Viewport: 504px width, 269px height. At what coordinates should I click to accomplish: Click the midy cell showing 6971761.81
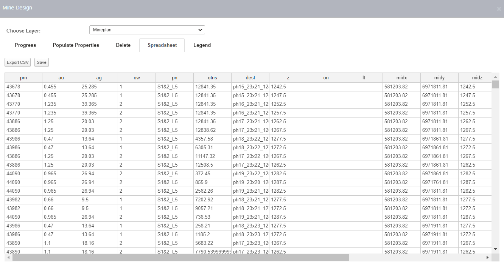[439, 182]
